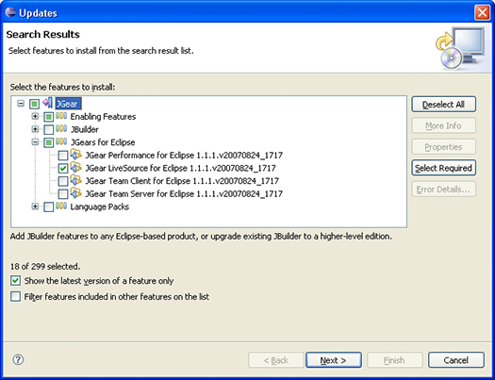495x380 pixels.
Task: Select the Enabling Features row
Action: pos(103,117)
